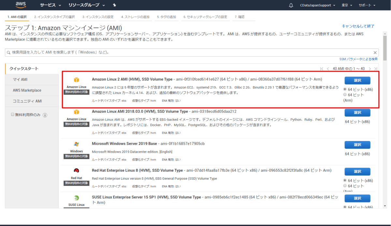Click the SUSE Linux logo icon
Image resolution: width=391 pixels, height=226 pixels.
point(77,198)
